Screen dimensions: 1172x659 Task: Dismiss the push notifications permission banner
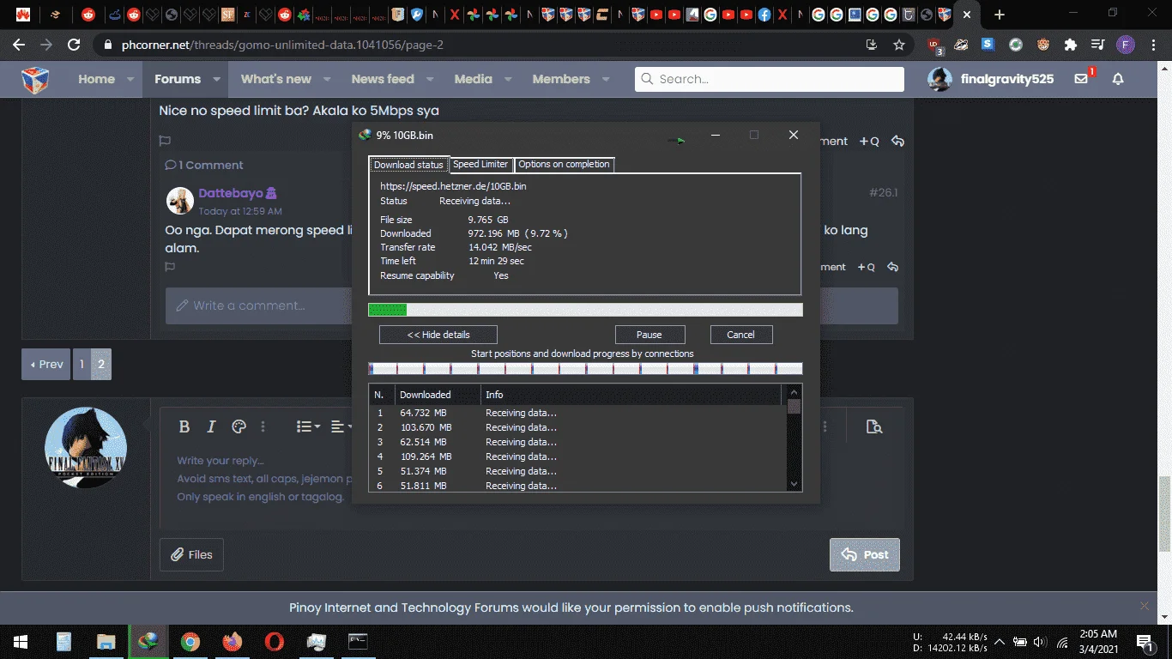(x=1145, y=606)
